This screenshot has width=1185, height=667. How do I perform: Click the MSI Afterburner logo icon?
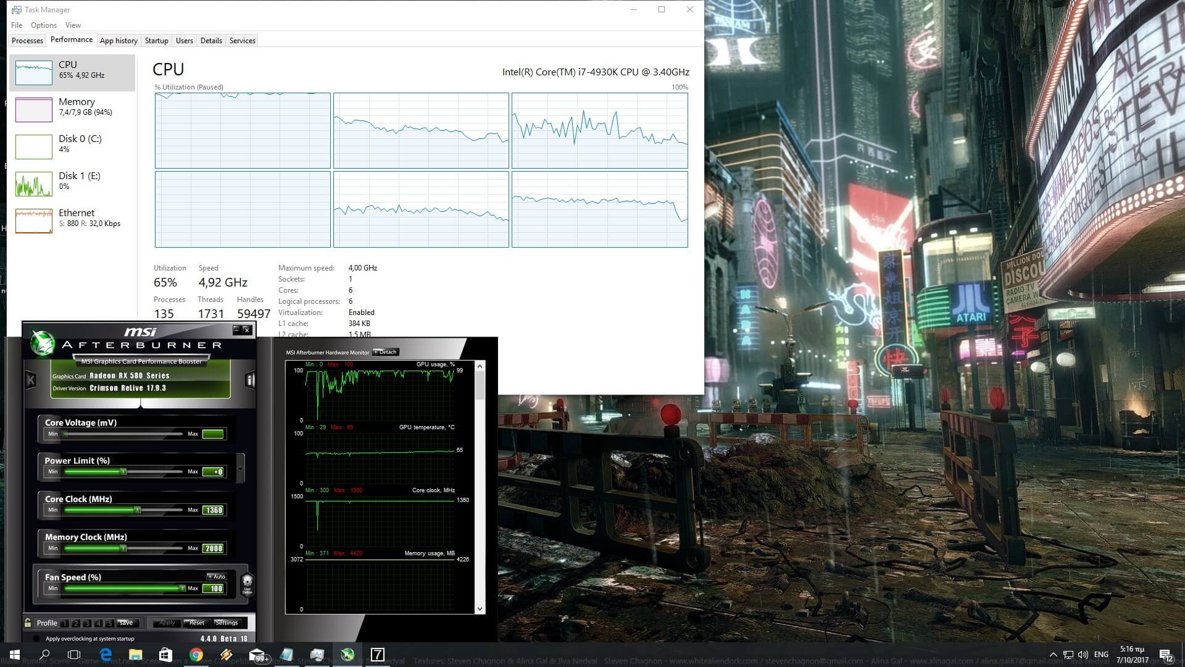[43, 344]
